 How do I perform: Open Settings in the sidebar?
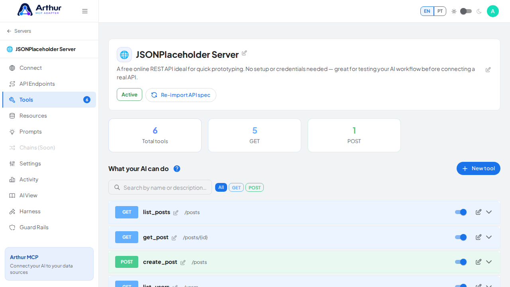(x=49, y=163)
